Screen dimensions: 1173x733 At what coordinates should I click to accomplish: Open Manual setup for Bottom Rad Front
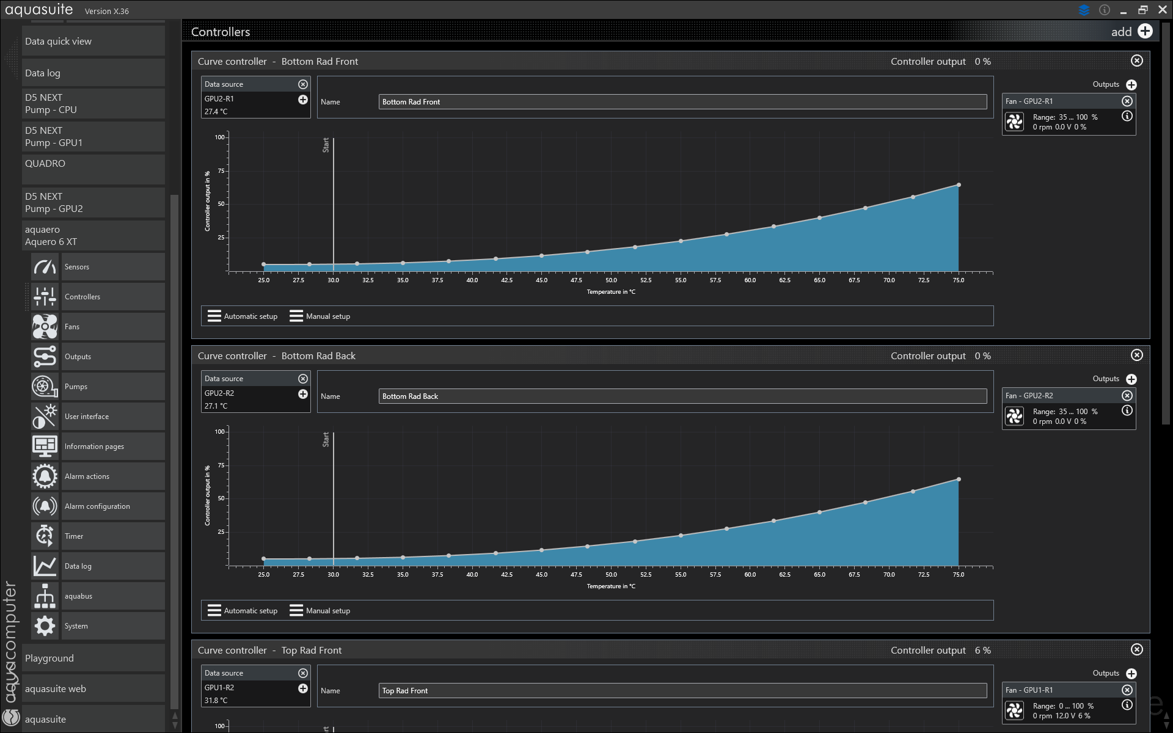320,316
